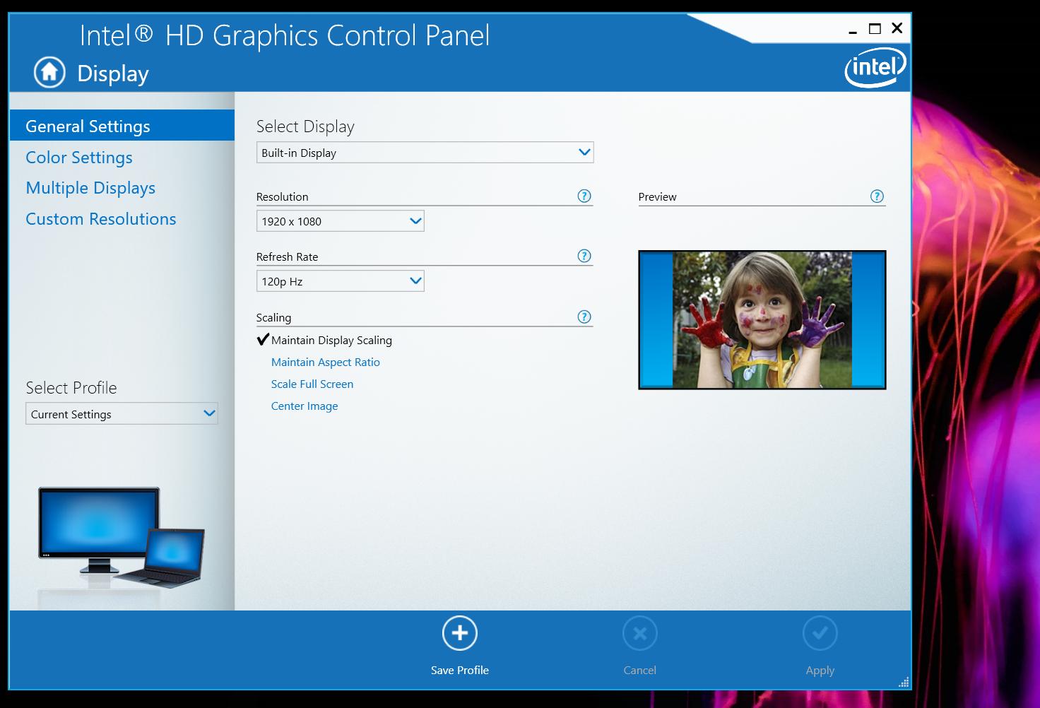The image size is (1040, 708).
Task: Click the Cancel label
Action: [640, 670]
